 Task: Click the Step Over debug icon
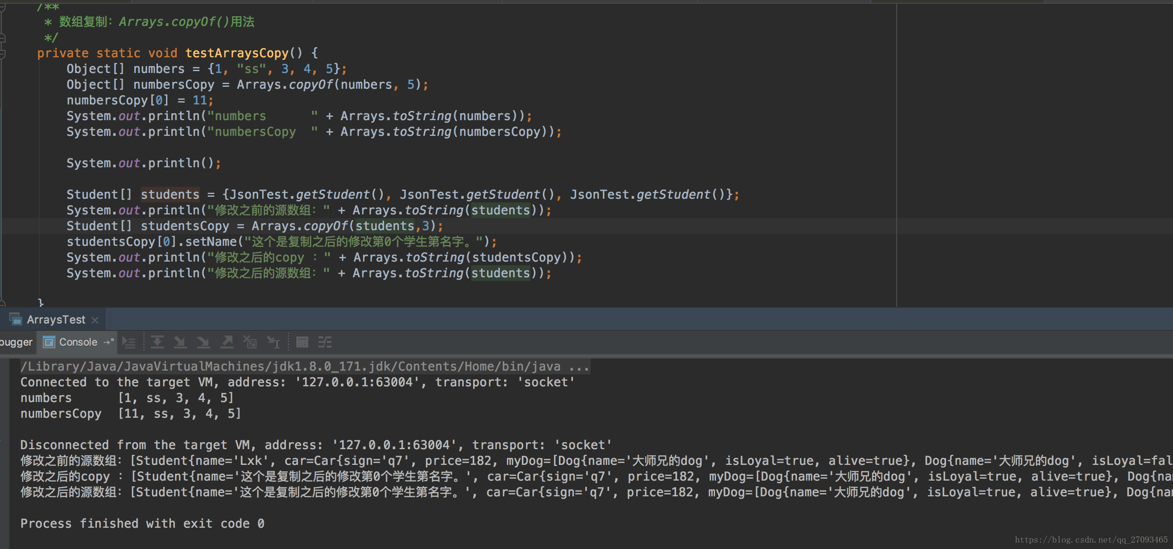click(157, 342)
